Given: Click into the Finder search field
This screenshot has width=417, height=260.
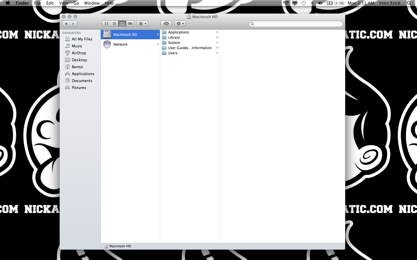Looking at the screenshot, I should click(296, 24).
